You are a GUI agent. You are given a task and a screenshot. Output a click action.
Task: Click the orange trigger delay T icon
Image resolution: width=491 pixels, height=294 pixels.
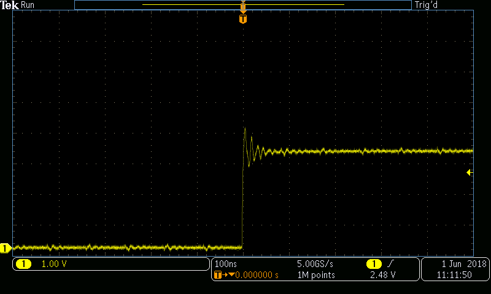[216, 275]
